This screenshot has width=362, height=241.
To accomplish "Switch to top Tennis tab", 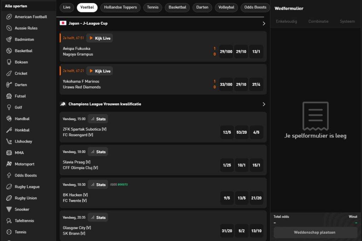I will point(153,7).
